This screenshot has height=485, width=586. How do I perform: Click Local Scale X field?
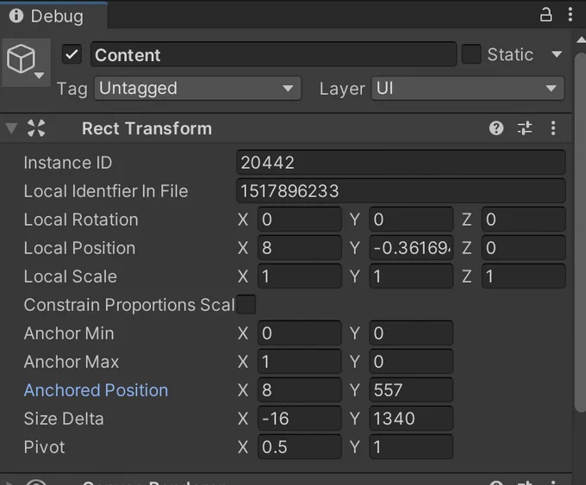[x=300, y=277]
